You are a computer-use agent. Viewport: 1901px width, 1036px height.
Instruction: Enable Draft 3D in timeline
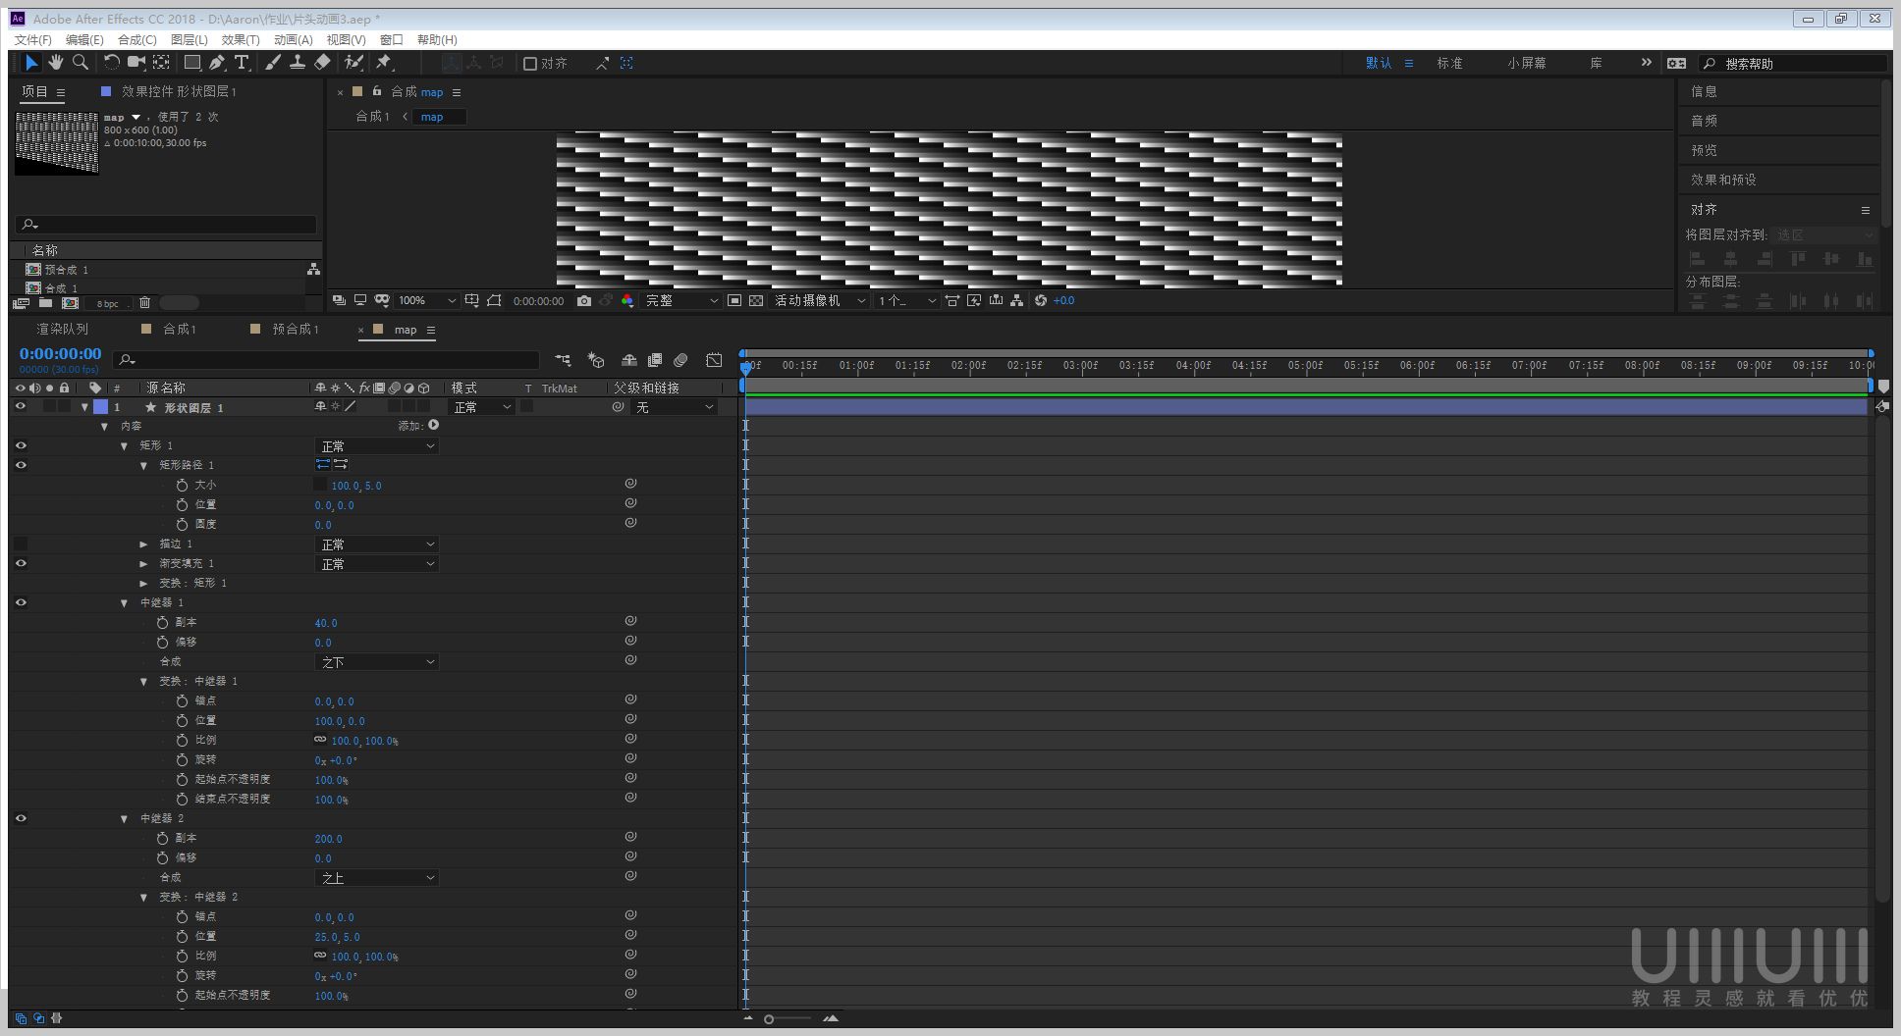[x=595, y=360]
